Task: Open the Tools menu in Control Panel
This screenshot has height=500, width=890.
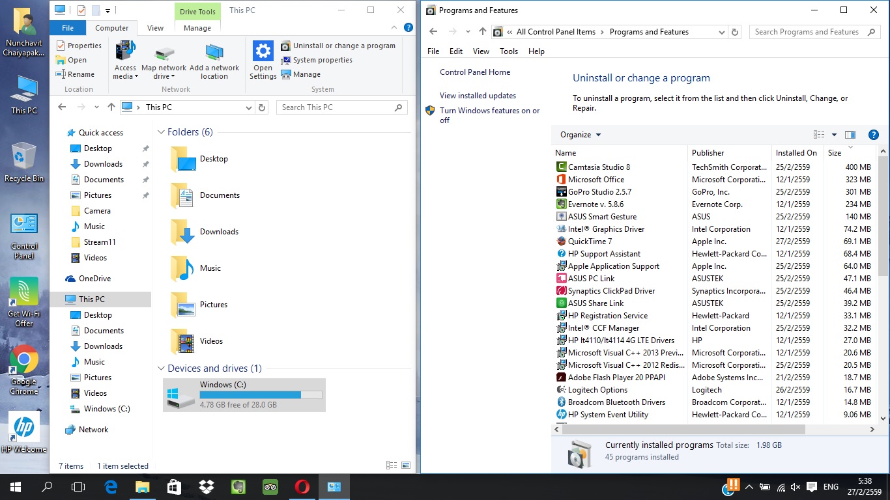Action: 508,51
